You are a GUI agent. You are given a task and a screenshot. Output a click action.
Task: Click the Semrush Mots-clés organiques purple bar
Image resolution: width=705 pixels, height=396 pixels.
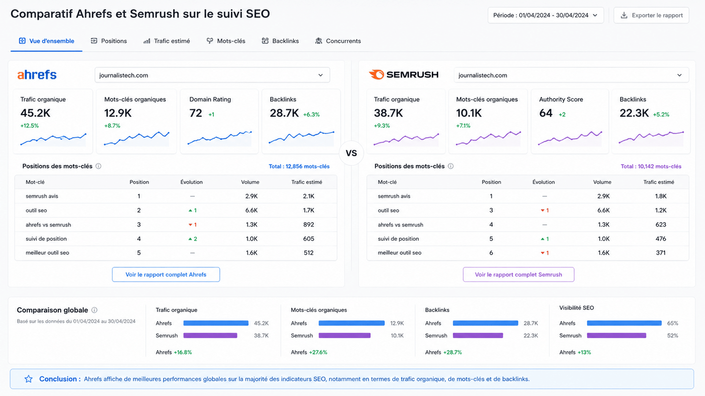point(345,335)
